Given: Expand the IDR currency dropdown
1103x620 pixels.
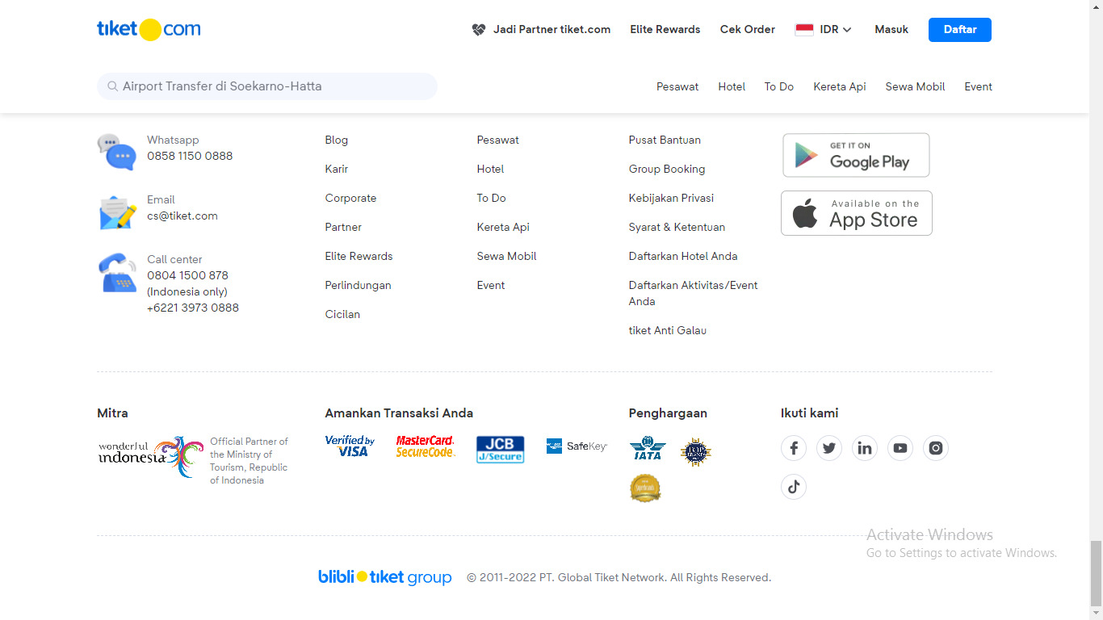Looking at the screenshot, I should coord(824,30).
